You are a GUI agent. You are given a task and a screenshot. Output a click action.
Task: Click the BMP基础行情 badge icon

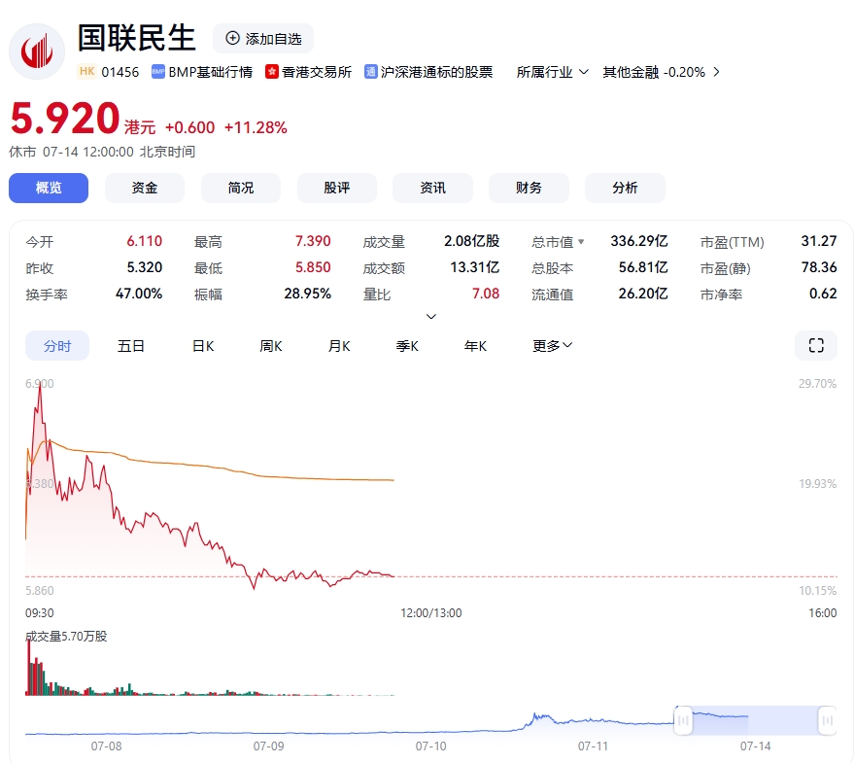[158, 72]
